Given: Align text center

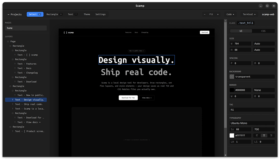Looking at the screenshot, I should 264,135.
